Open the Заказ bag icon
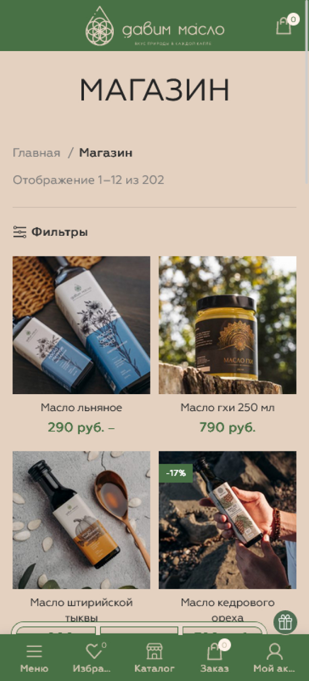309x681 pixels. 214,652
